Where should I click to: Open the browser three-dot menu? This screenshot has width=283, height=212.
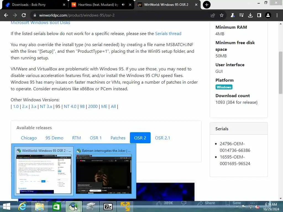(x=277, y=15)
